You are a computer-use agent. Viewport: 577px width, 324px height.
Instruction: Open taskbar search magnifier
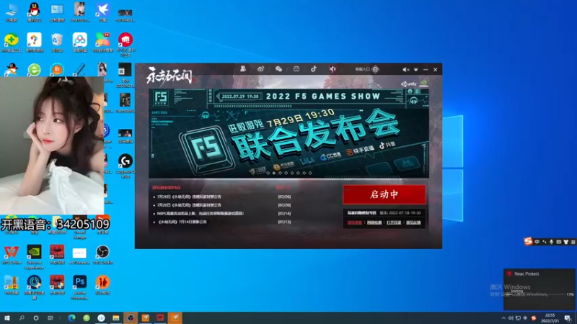pyautogui.click(x=22, y=318)
